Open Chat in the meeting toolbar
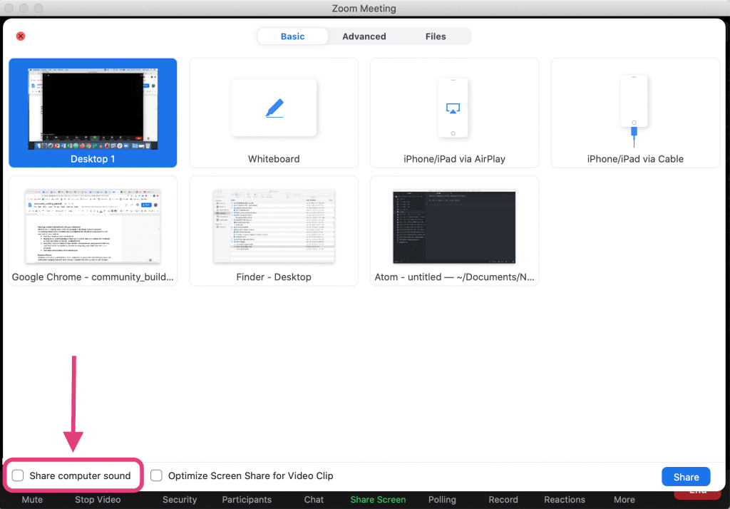 [314, 499]
